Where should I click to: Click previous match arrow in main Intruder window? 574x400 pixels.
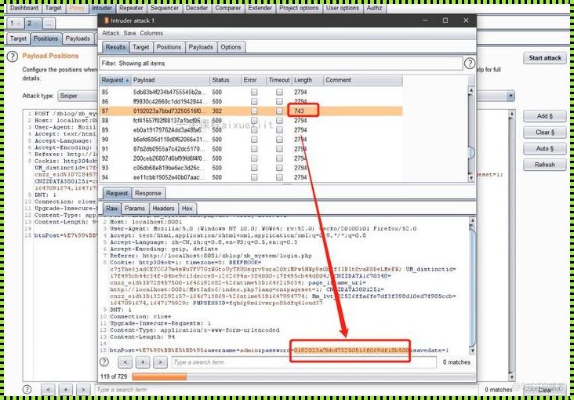click(48, 389)
